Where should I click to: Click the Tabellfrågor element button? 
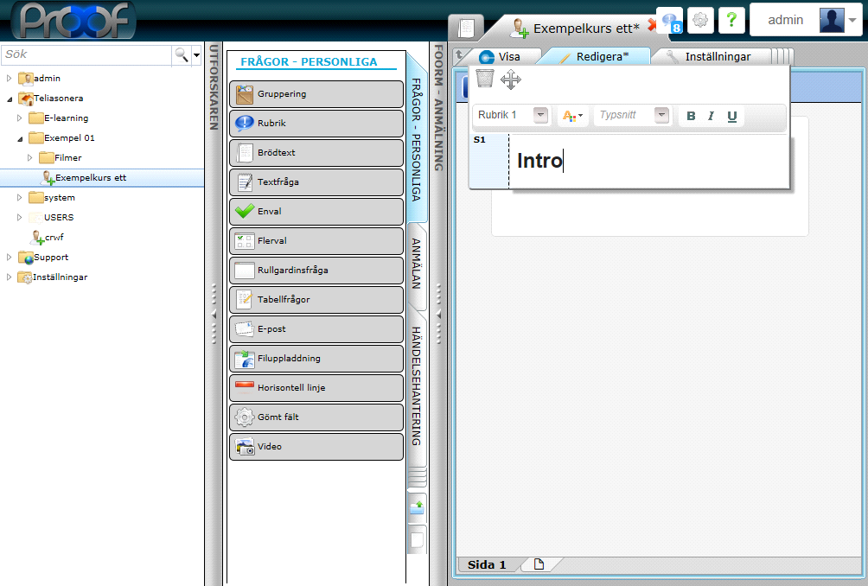(x=316, y=300)
